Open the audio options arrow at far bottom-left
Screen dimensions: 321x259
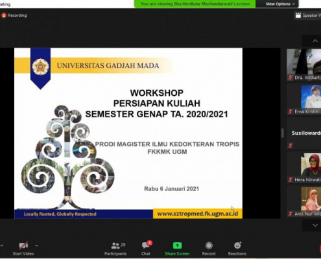pos(2,245)
